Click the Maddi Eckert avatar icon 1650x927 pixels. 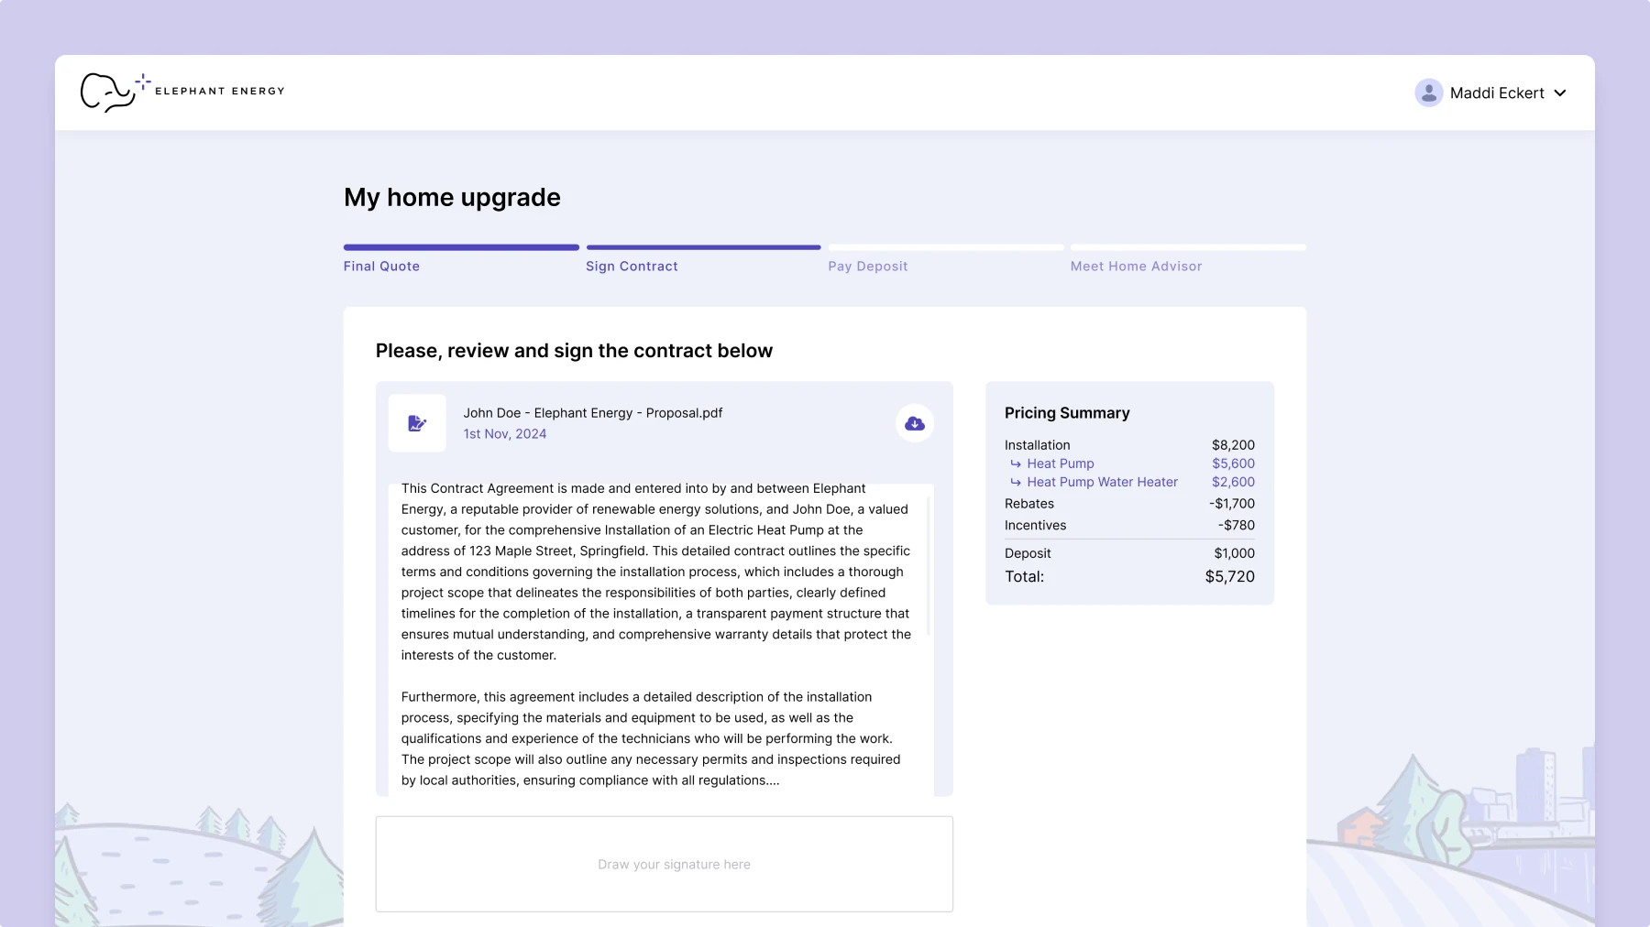(1428, 93)
